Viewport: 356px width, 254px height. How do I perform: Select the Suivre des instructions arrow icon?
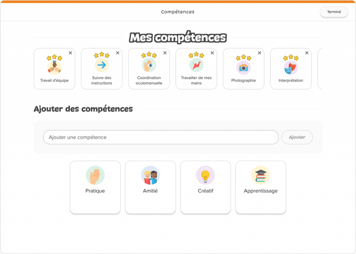(102, 65)
